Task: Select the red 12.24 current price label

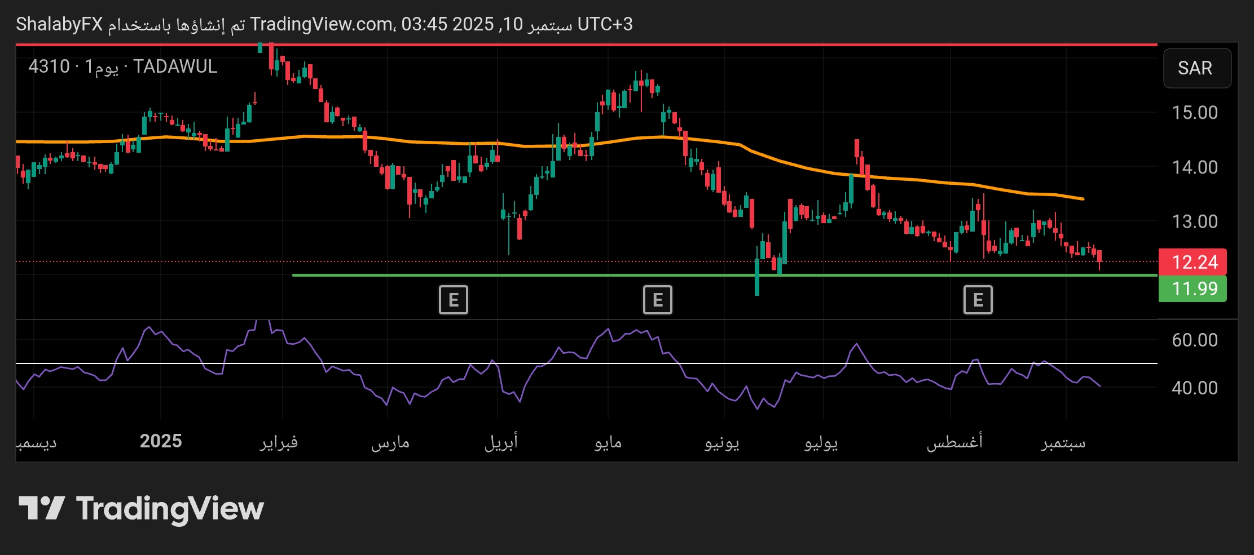Action: click(1192, 262)
